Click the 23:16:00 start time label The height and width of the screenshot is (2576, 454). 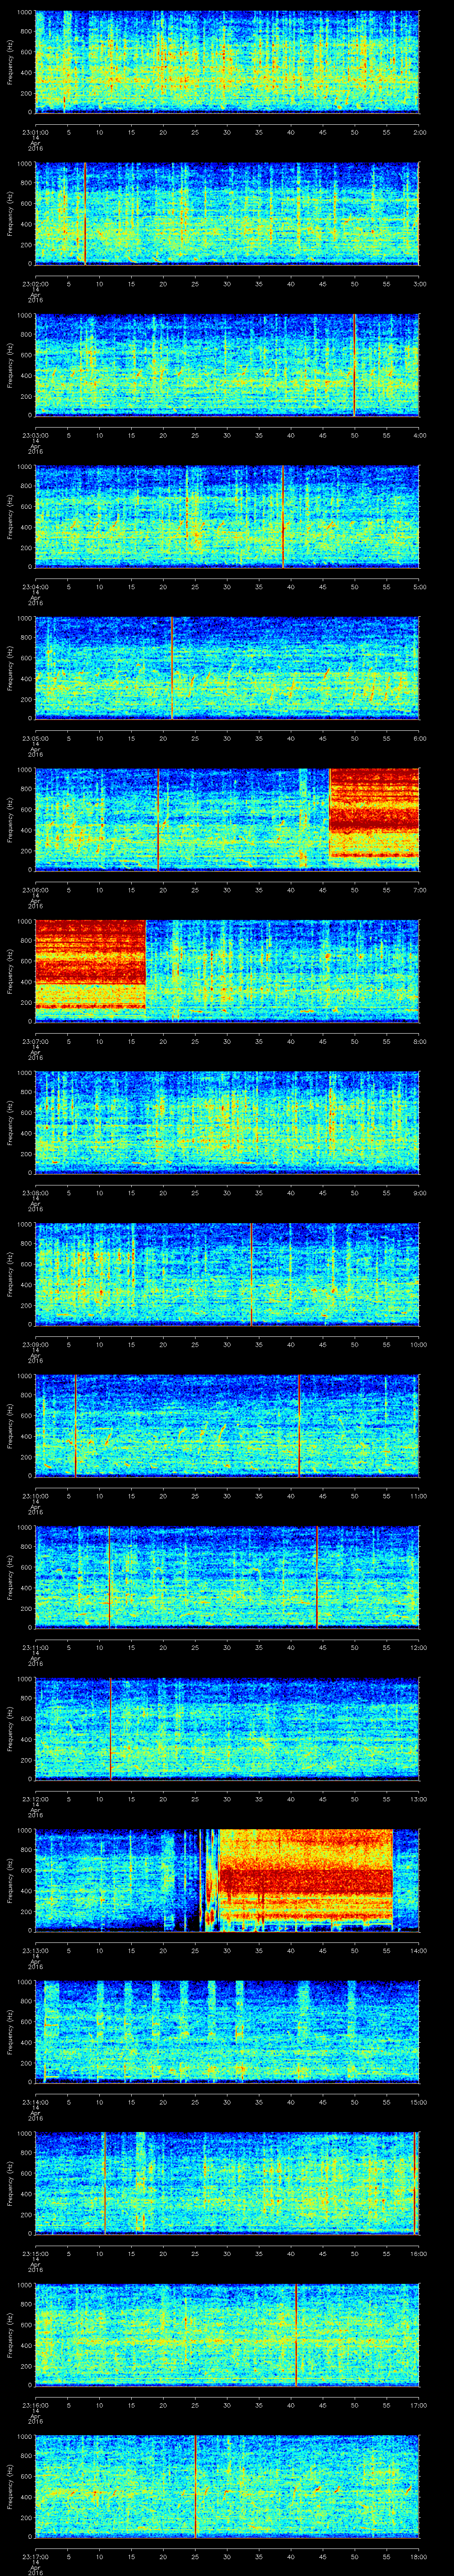[x=35, y=2406]
